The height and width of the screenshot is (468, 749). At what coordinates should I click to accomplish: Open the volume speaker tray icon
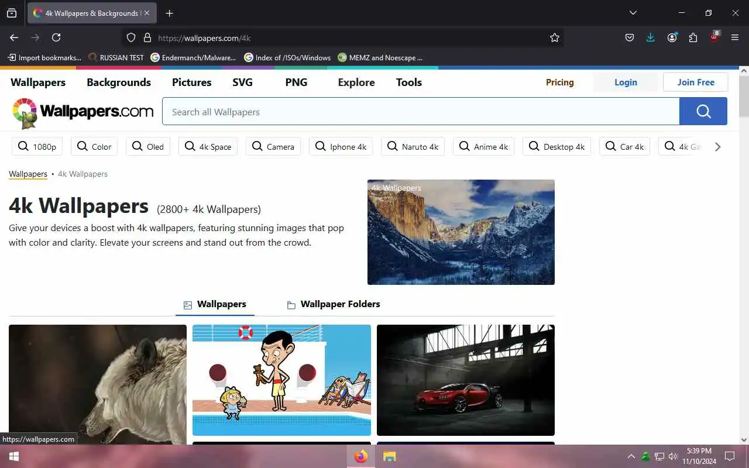(x=673, y=456)
